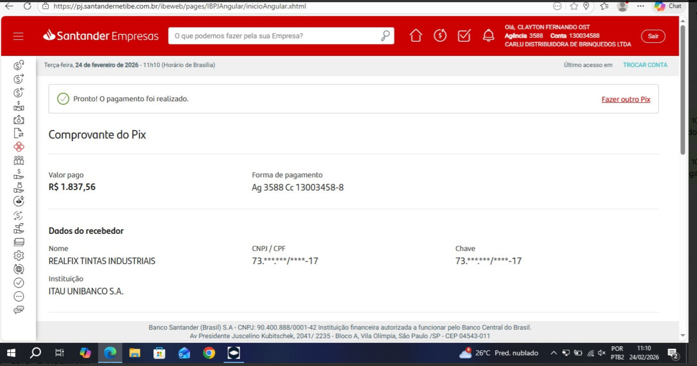Viewport: 697px width, 366px height.
Task: Click the red Pix diamond sidebar icon
Action: coord(19,147)
